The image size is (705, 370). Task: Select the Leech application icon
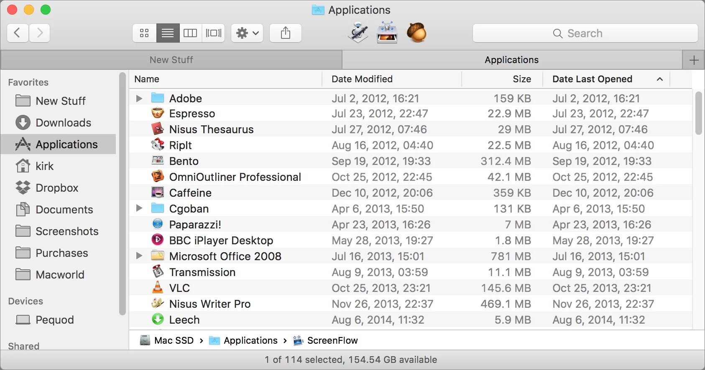pos(158,319)
